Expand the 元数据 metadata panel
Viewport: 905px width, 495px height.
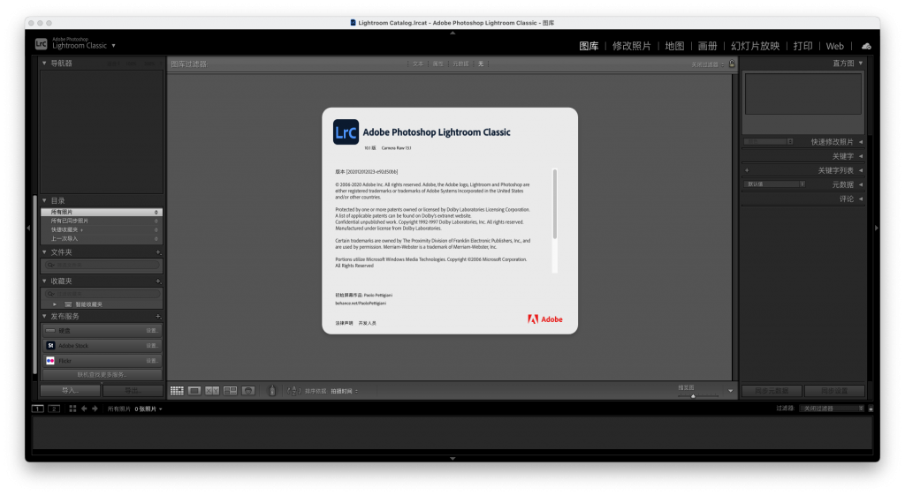tap(861, 185)
